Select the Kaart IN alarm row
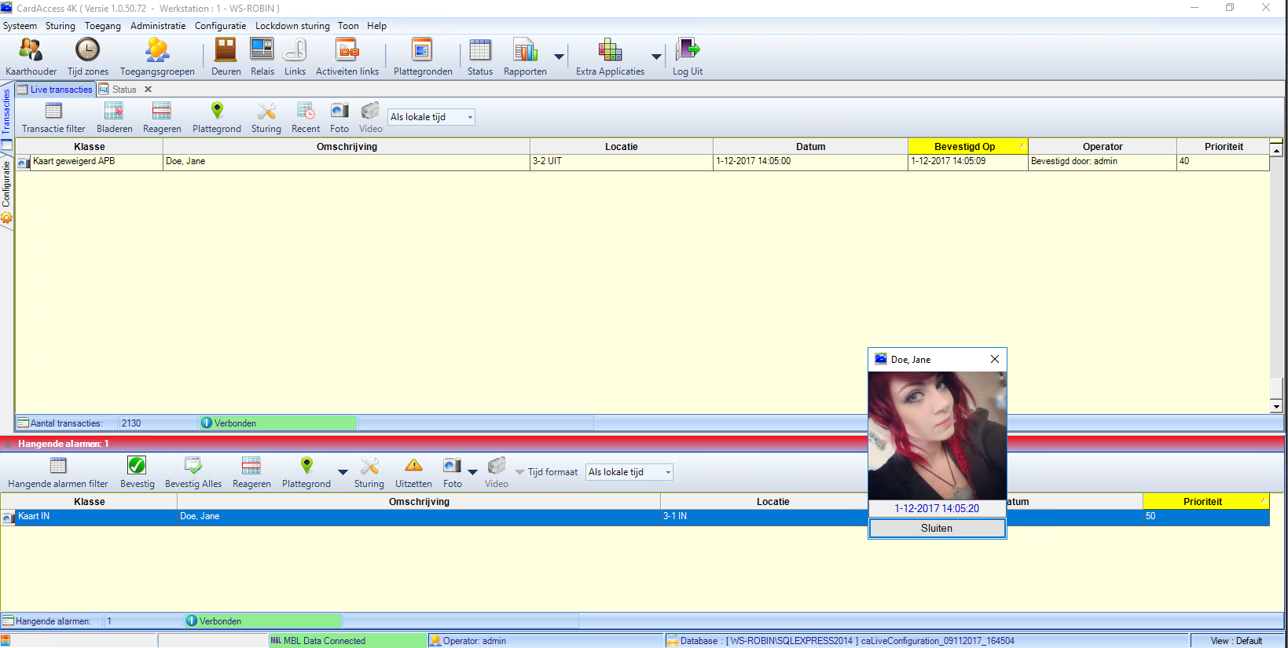Image resolution: width=1288 pixels, height=648 pixels. point(635,517)
